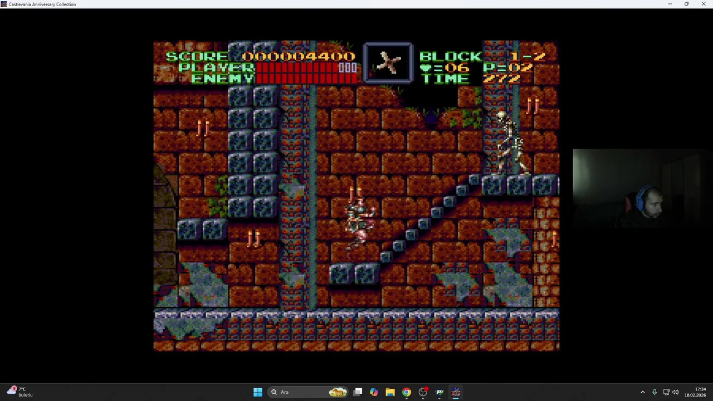Click the SCORE value 000004400
Viewport: 713px width, 401px height.
coord(299,56)
